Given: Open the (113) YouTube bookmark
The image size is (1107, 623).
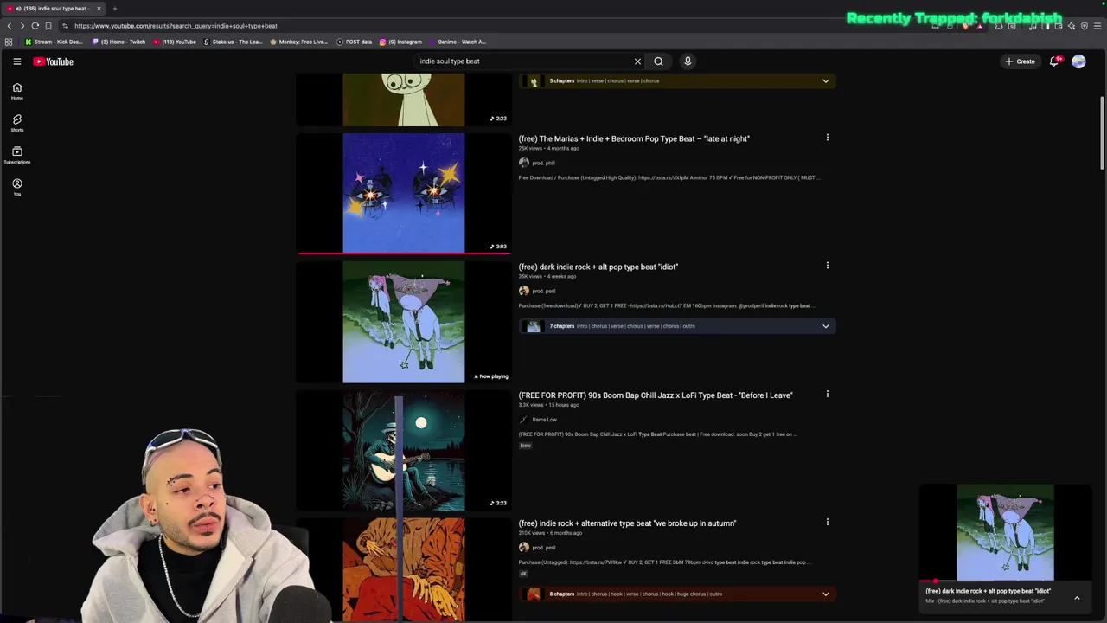Looking at the screenshot, I should (175, 42).
